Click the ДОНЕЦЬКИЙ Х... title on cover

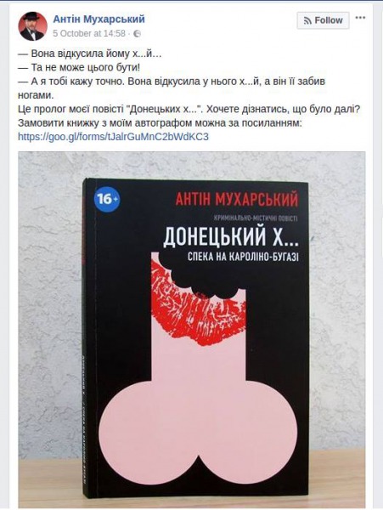[231, 237]
